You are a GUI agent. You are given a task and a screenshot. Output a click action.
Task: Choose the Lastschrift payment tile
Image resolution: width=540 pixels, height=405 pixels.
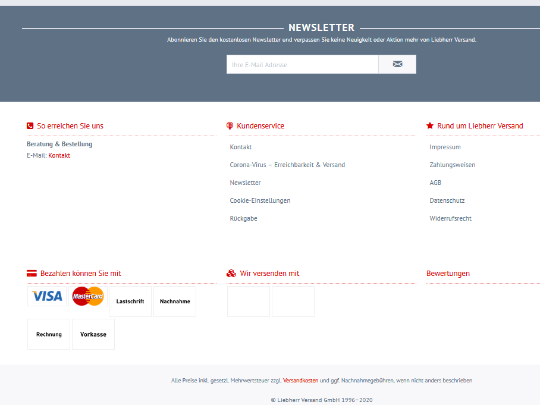click(x=130, y=302)
